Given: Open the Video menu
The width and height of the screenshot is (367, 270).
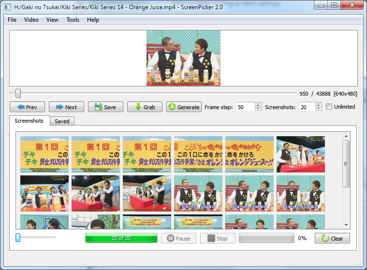Looking at the screenshot, I should (x=31, y=20).
